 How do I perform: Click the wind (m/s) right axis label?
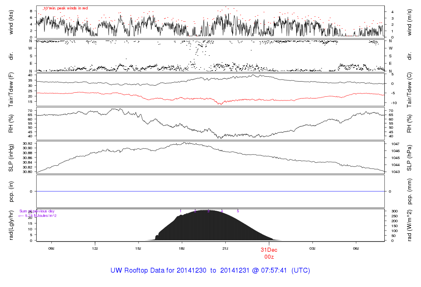coord(410,22)
